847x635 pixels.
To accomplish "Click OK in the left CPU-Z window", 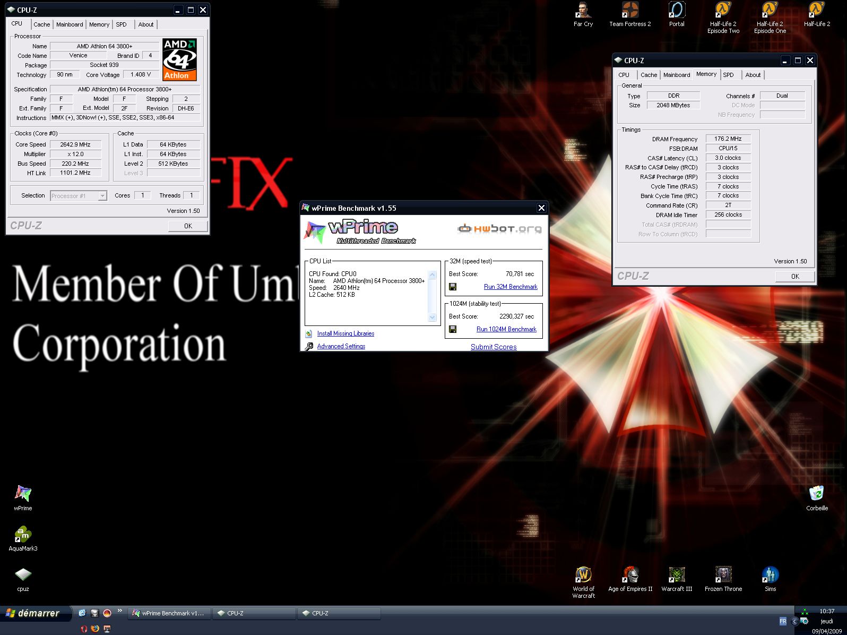I will point(188,226).
